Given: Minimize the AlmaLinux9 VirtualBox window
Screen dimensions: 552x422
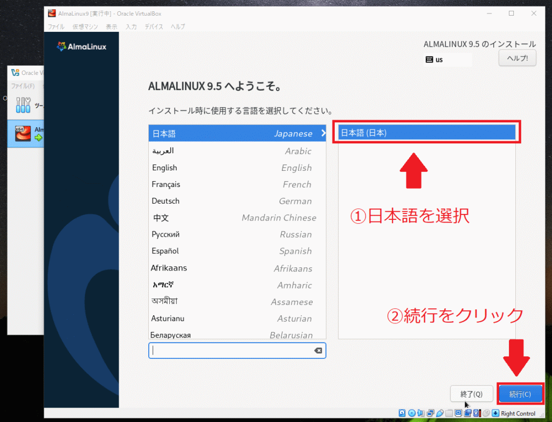Looking at the screenshot, I should pos(489,13).
